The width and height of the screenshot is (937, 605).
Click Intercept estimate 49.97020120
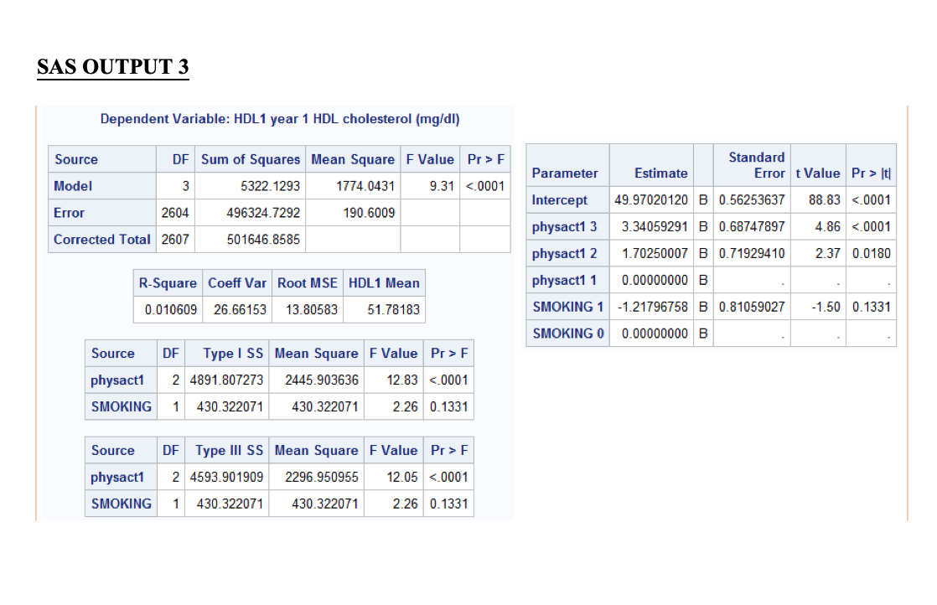(651, 200)
